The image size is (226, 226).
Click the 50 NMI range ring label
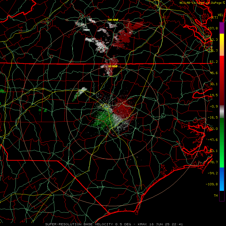click(x=113, y=66)
